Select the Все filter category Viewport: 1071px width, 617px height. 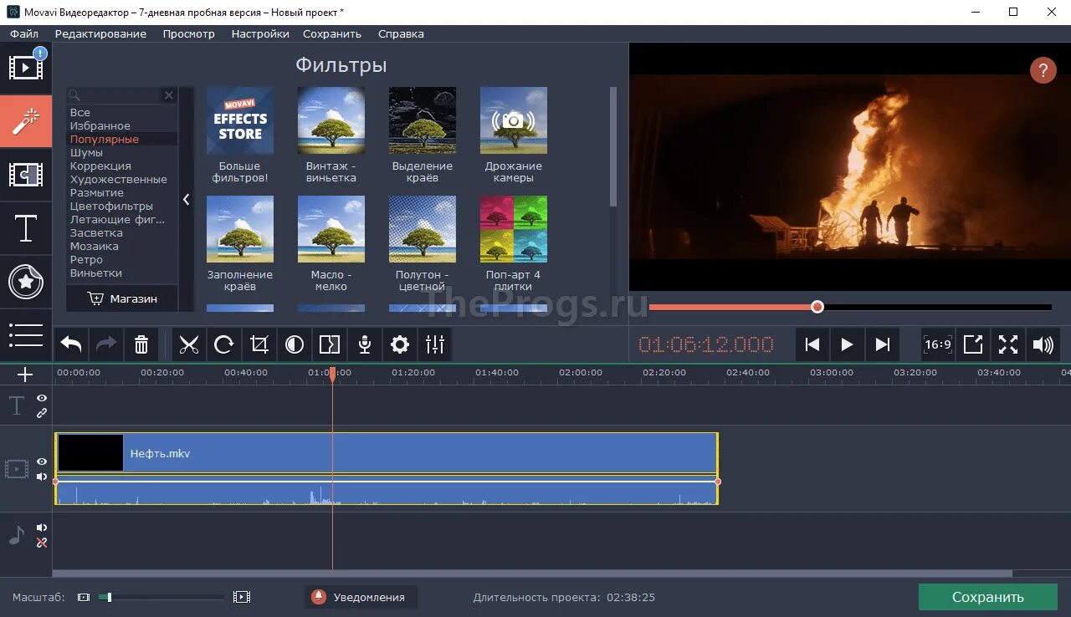click(x=80, y=113)
